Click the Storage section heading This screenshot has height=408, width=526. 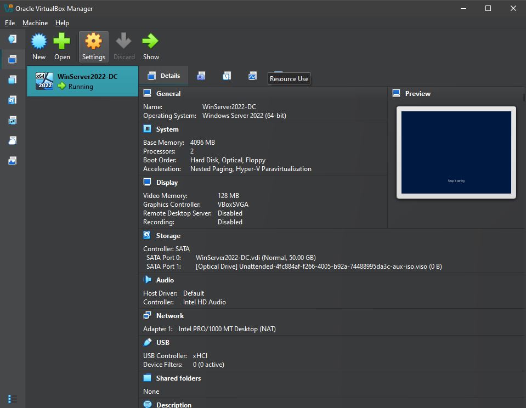(168, 236)
